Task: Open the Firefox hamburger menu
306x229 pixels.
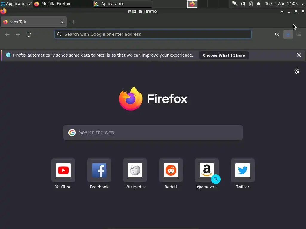Action: pyautogui.click(x=299, y=34)
